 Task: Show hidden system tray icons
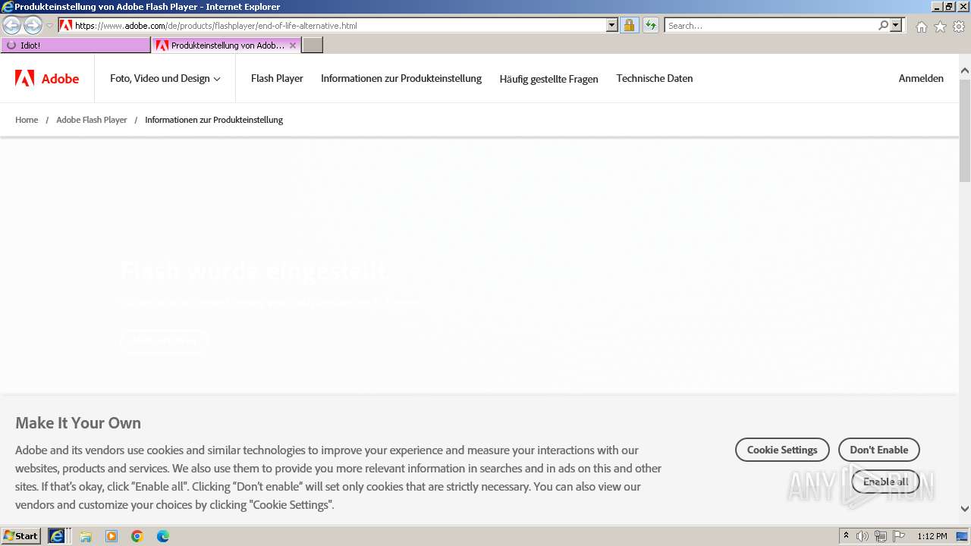pos(846,536)
